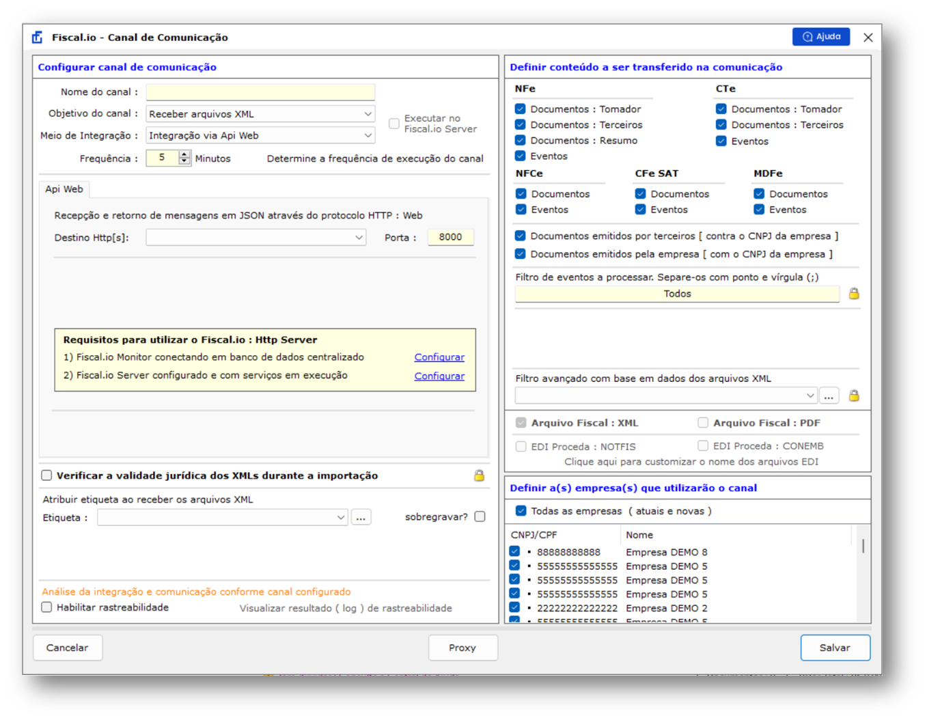Uncheck CFe SAT Eventos checkbox

641,209
